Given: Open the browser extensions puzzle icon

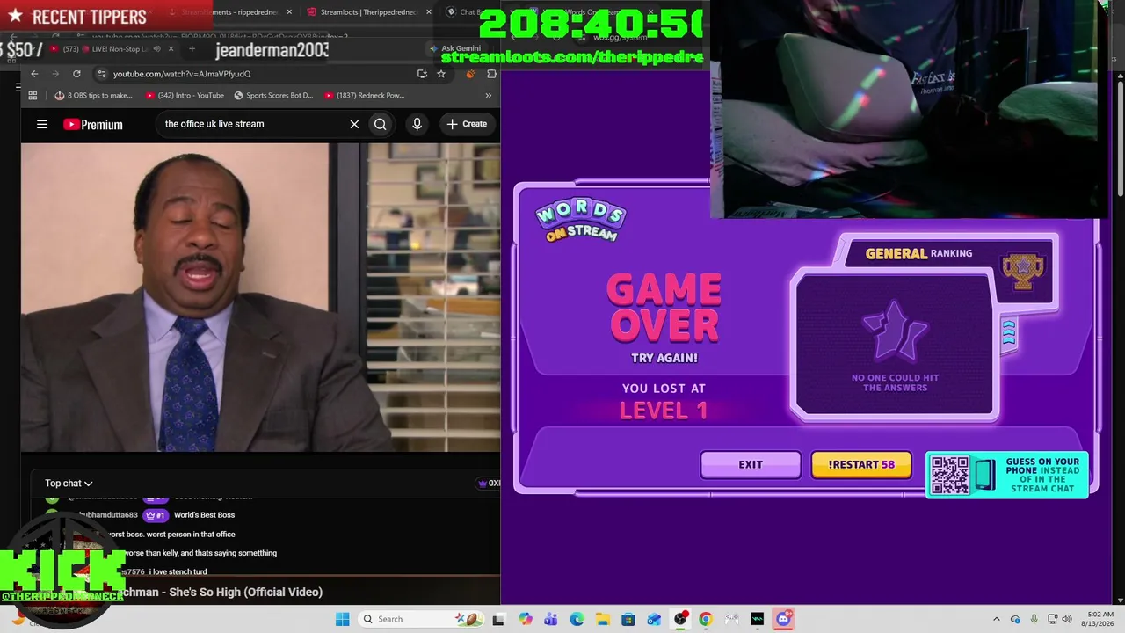Looking at the screenshot, I should [492, 74].
